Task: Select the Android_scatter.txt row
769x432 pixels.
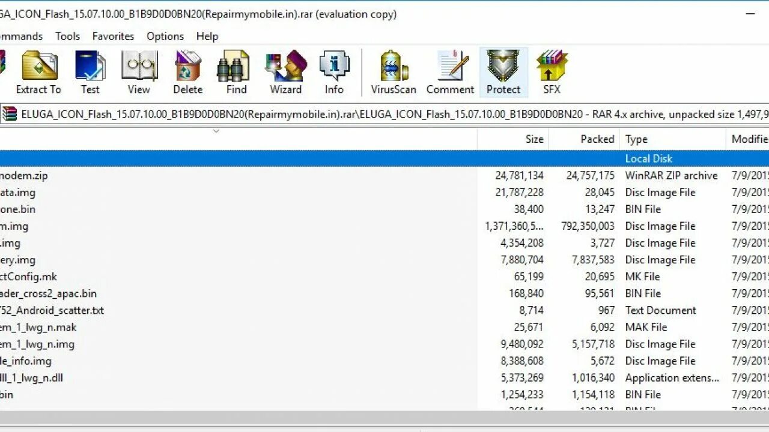Action: pos(384,310)
